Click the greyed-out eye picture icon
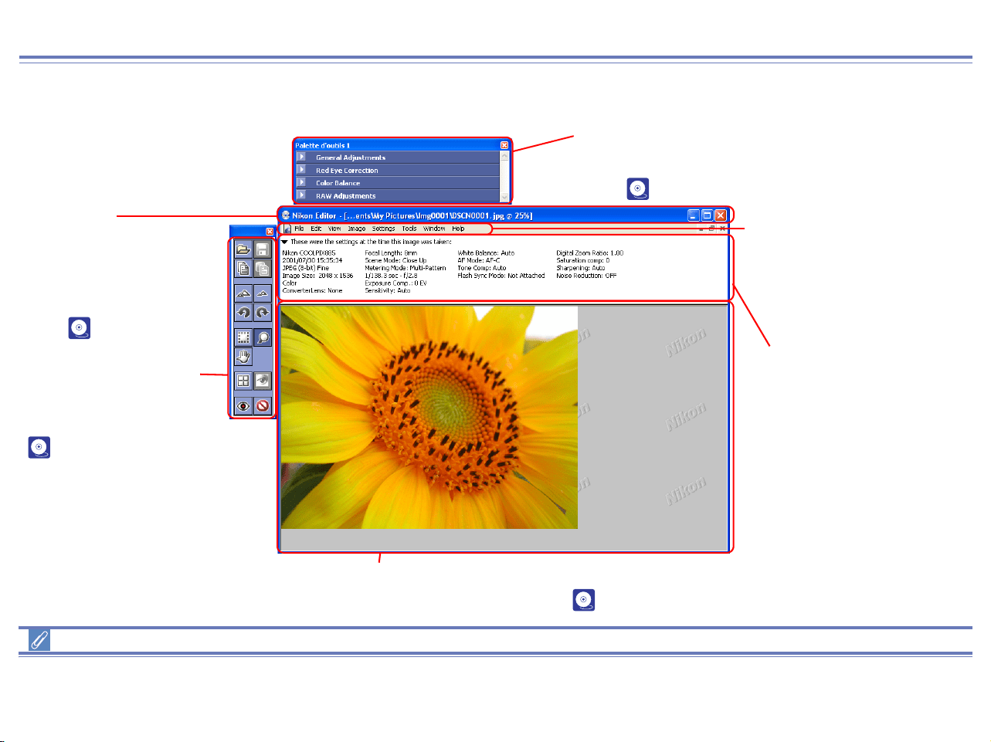This screenshot has width=991, height=742. click(263, 381)
